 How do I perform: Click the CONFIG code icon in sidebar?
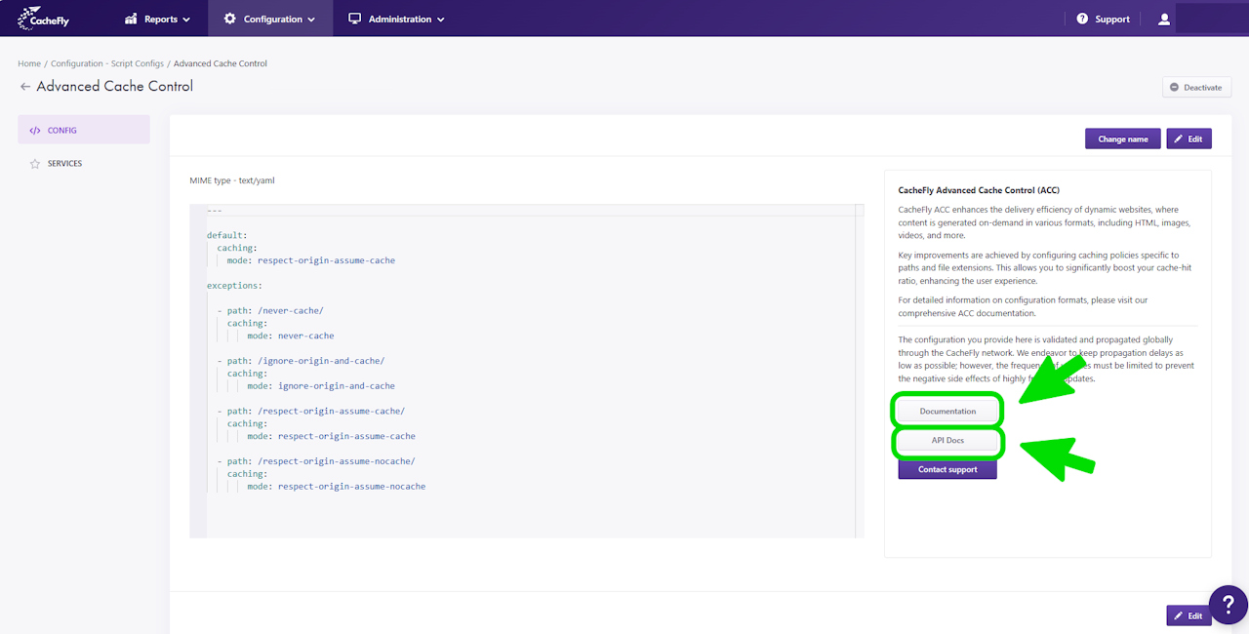pyautogui.click(x=35, y=130)
